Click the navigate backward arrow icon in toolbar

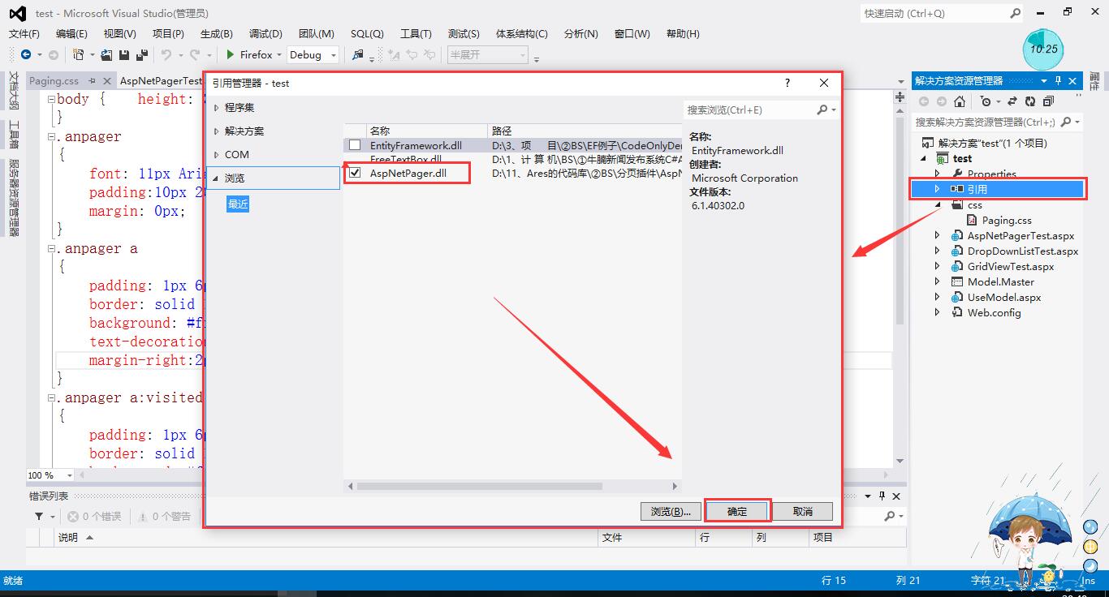[x=26, y=55]
